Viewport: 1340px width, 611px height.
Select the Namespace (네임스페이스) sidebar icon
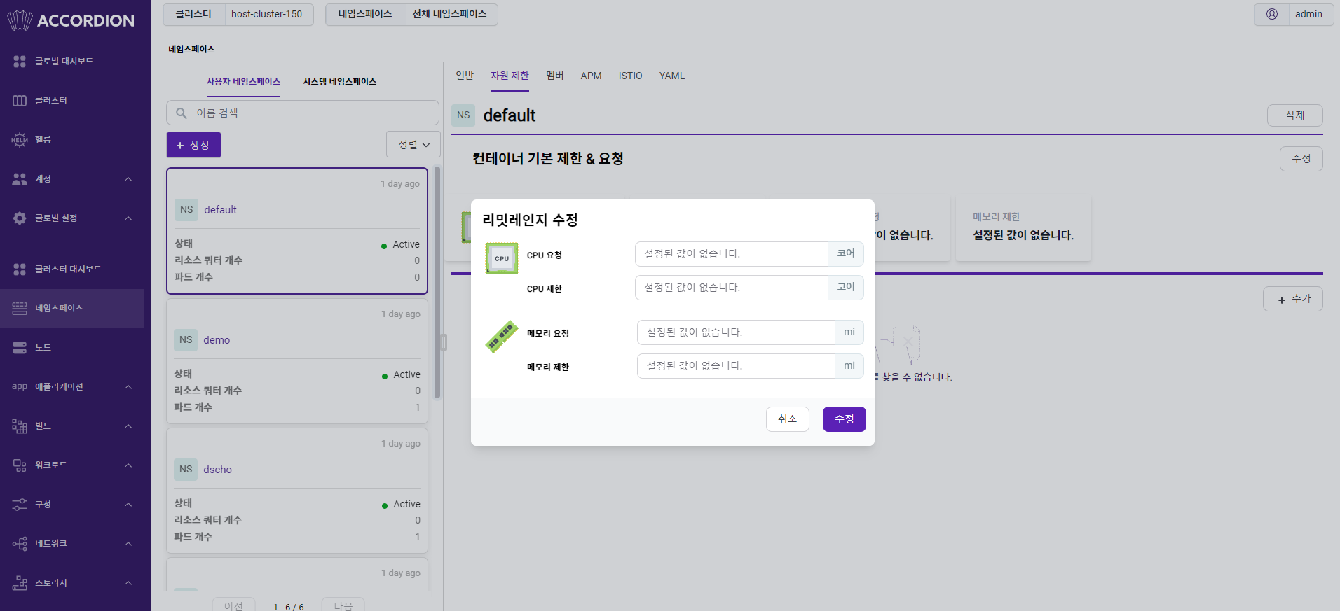(x=20, y=309)
